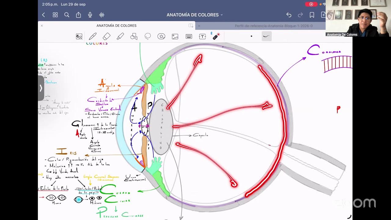
Task: Select the zoom writing tool
Action: [79, 37]
